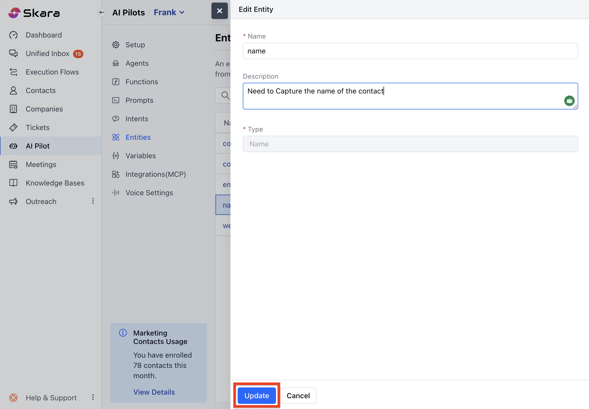This screenshot has width=589, height=409.
Task: Select Variables in the pilot menu
Action: tap(140, 156)
